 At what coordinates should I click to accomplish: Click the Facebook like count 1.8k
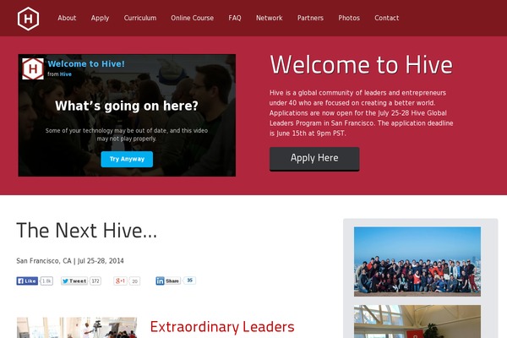[46, 281]
